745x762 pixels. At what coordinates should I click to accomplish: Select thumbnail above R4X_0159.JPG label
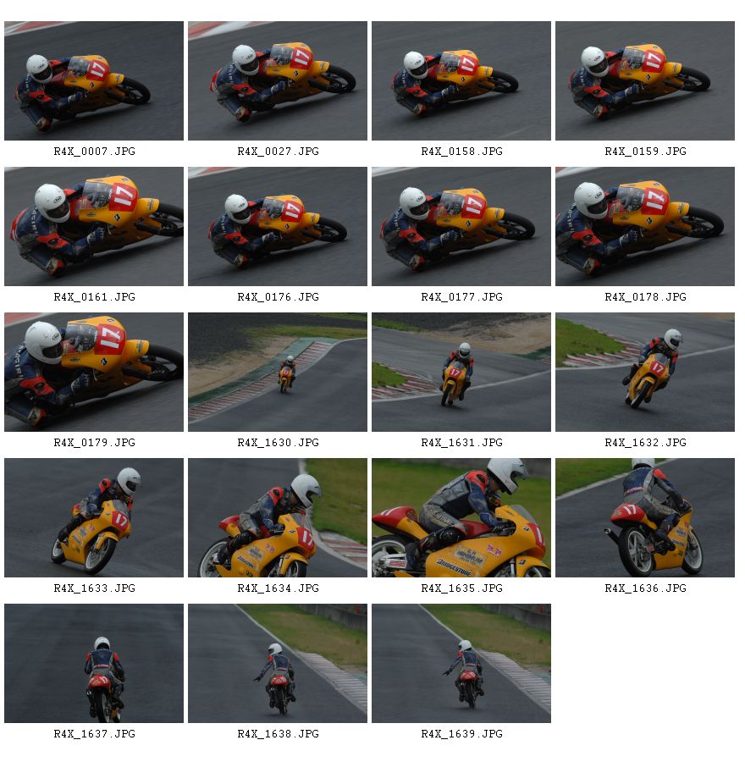pos(645,80)
